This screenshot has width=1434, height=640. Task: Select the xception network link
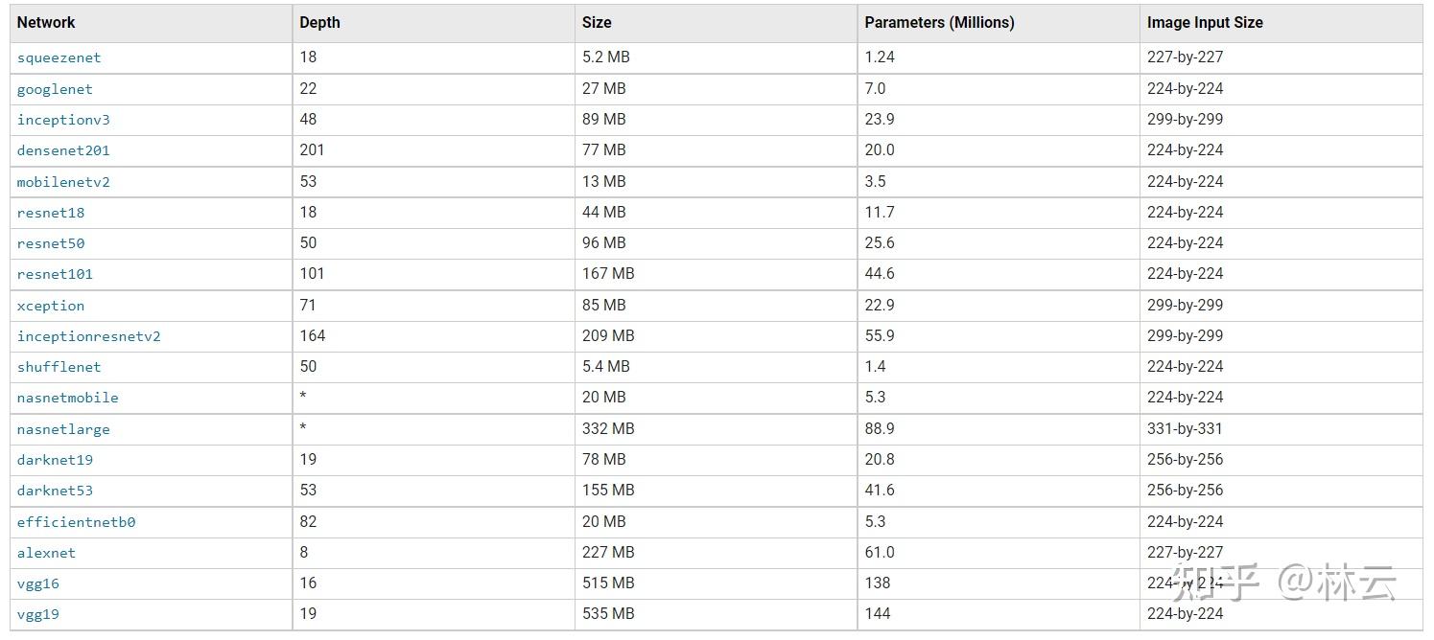(51, 306)
